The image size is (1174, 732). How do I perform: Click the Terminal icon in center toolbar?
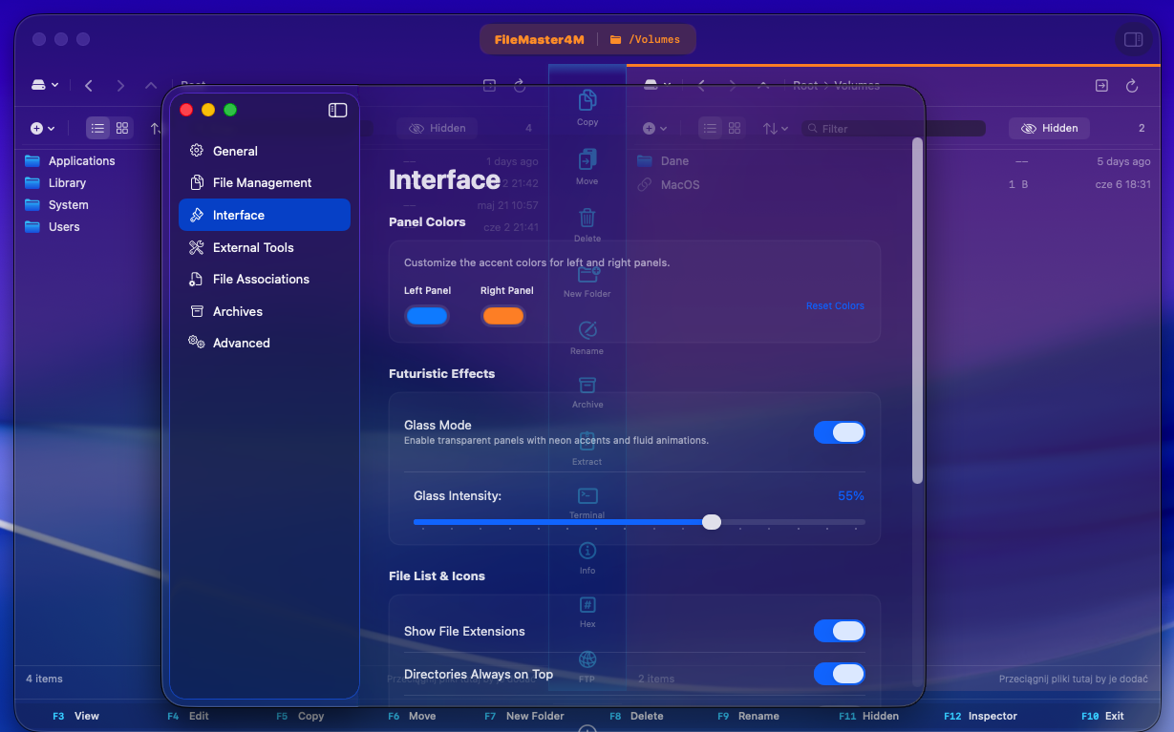point(587,495)
